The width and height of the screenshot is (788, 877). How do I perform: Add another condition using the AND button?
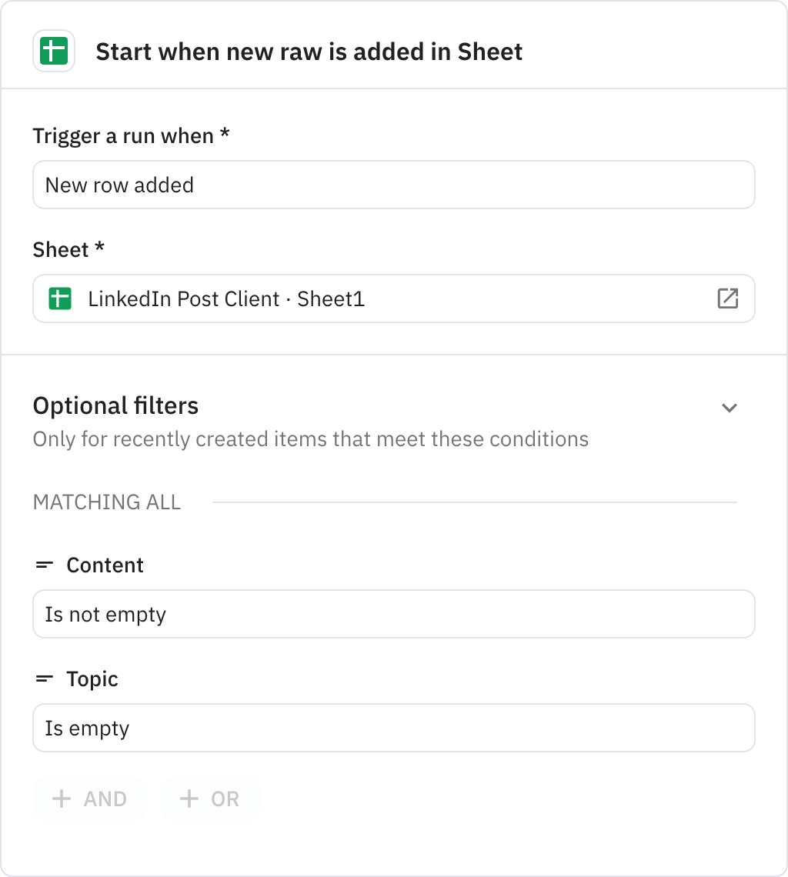point(89,799)
